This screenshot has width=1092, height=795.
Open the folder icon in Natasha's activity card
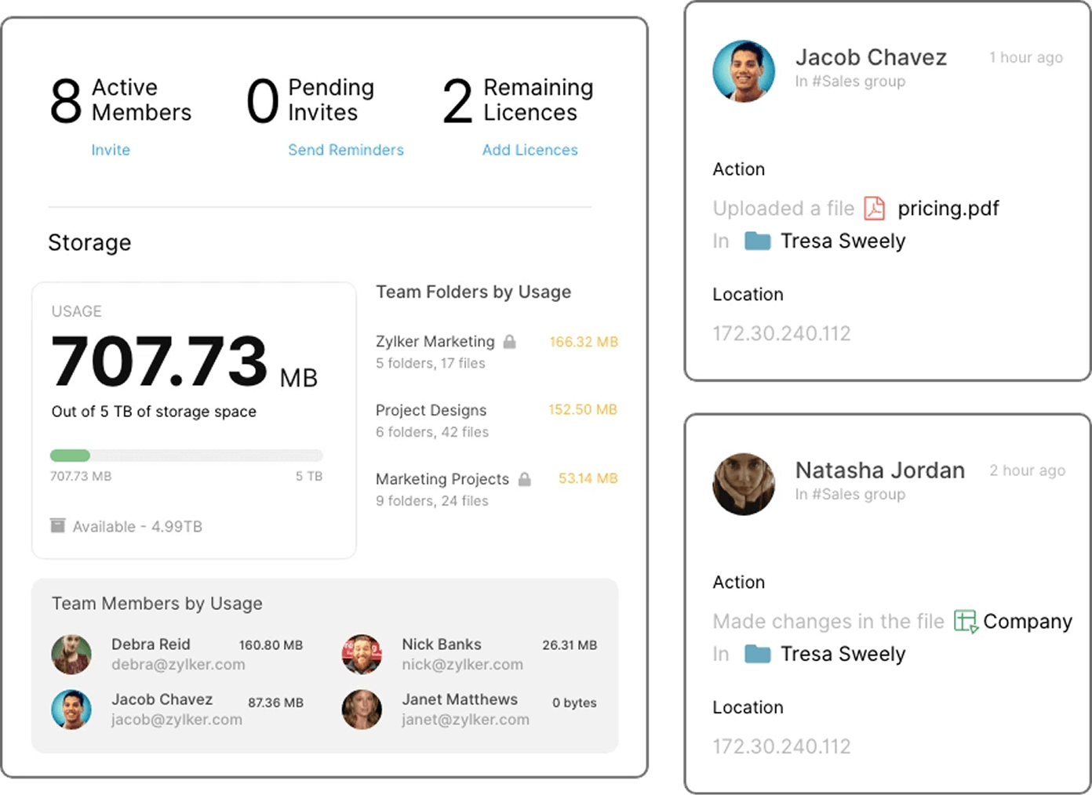point(757,654)
